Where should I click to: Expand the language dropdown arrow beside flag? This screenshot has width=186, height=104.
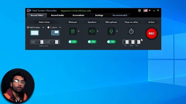coord(150,10)
